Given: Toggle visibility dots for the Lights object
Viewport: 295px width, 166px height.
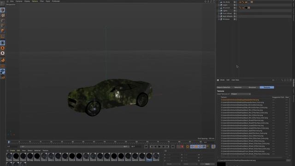Looking at the screenshot, I should pyautogui.click(x=236, y=11).
